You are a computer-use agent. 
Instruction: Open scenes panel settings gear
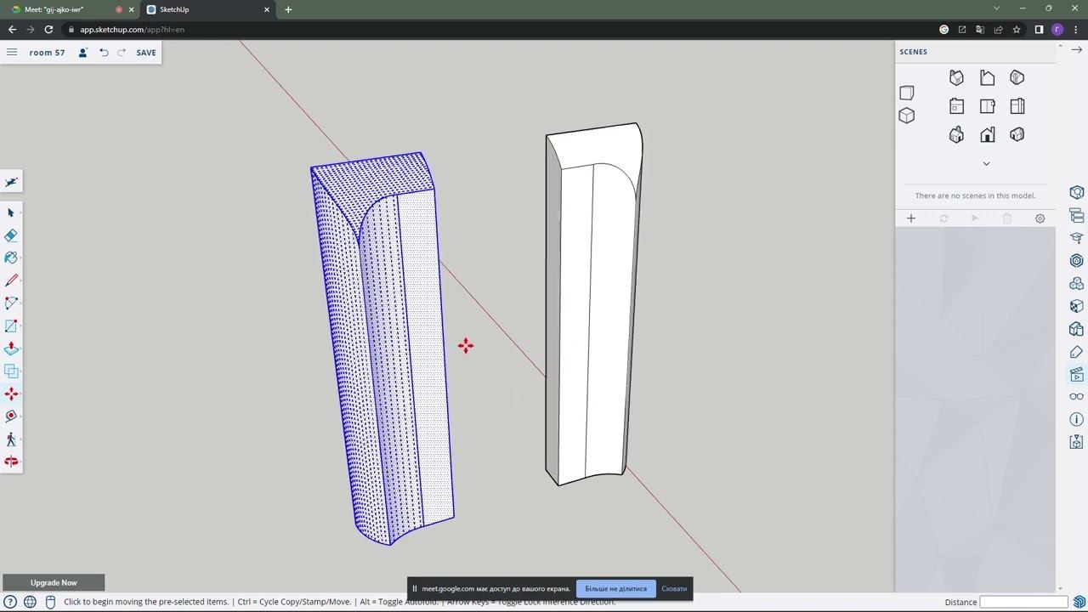point(1040,218)
